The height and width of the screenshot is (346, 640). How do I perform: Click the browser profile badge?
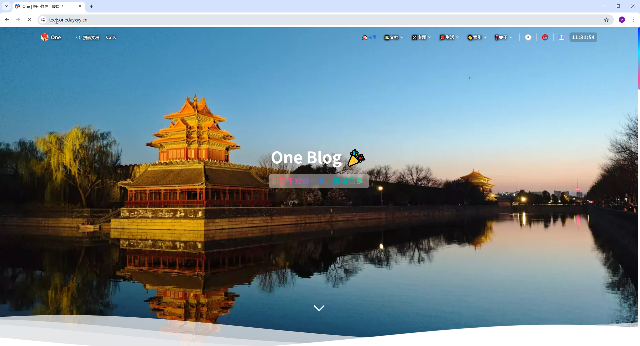622,19
